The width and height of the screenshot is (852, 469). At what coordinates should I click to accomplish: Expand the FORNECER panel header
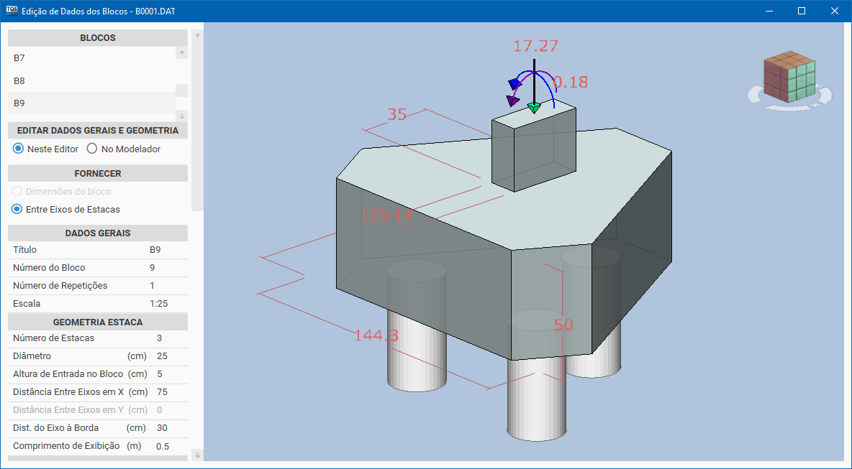click(x=97, y=173)
